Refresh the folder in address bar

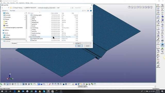73,8
